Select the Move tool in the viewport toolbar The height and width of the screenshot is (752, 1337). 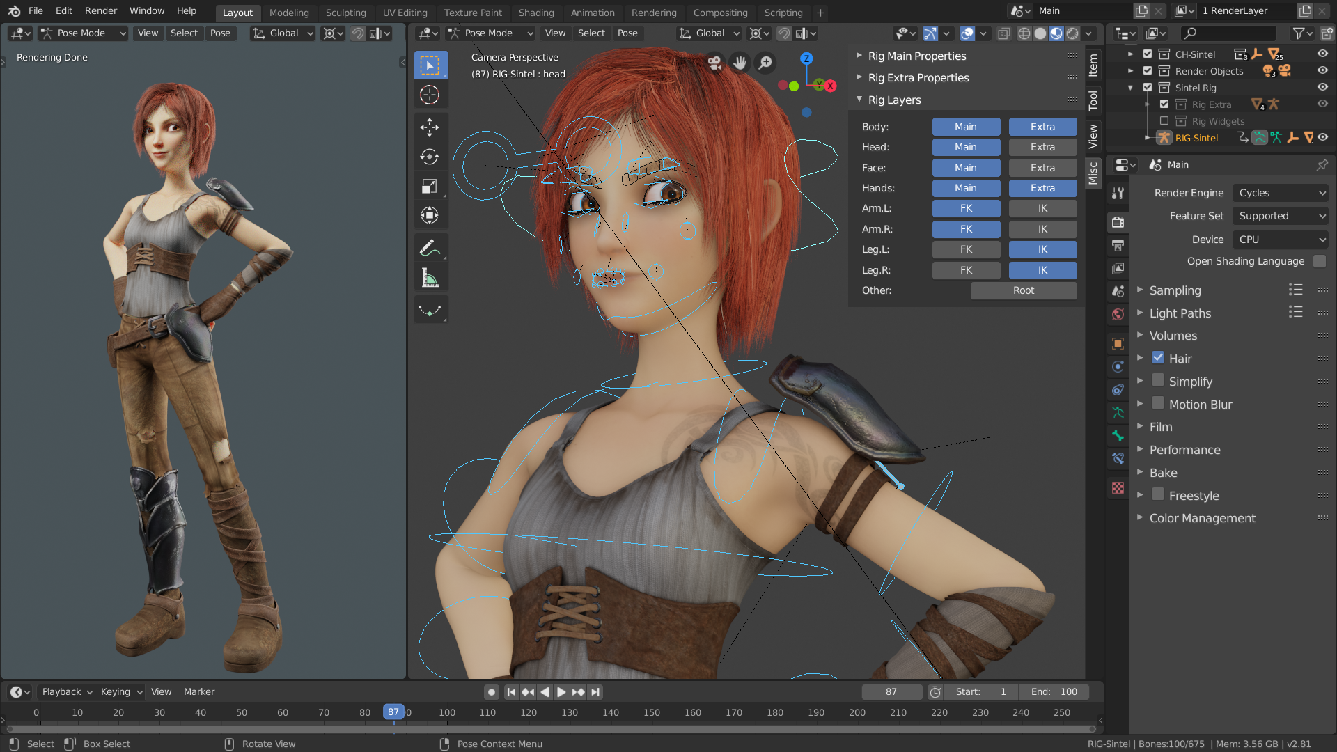click(x=430, y=127)
